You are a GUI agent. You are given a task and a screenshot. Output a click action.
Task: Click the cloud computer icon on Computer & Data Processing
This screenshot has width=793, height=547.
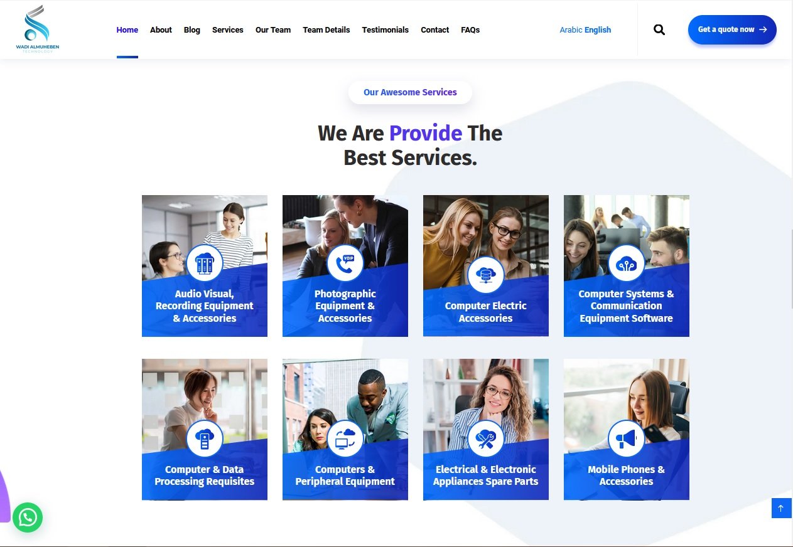point(205,438)
